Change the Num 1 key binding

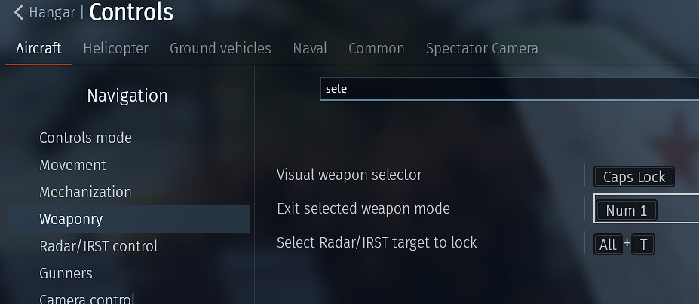pyautogui.click(x=626, y=211)
